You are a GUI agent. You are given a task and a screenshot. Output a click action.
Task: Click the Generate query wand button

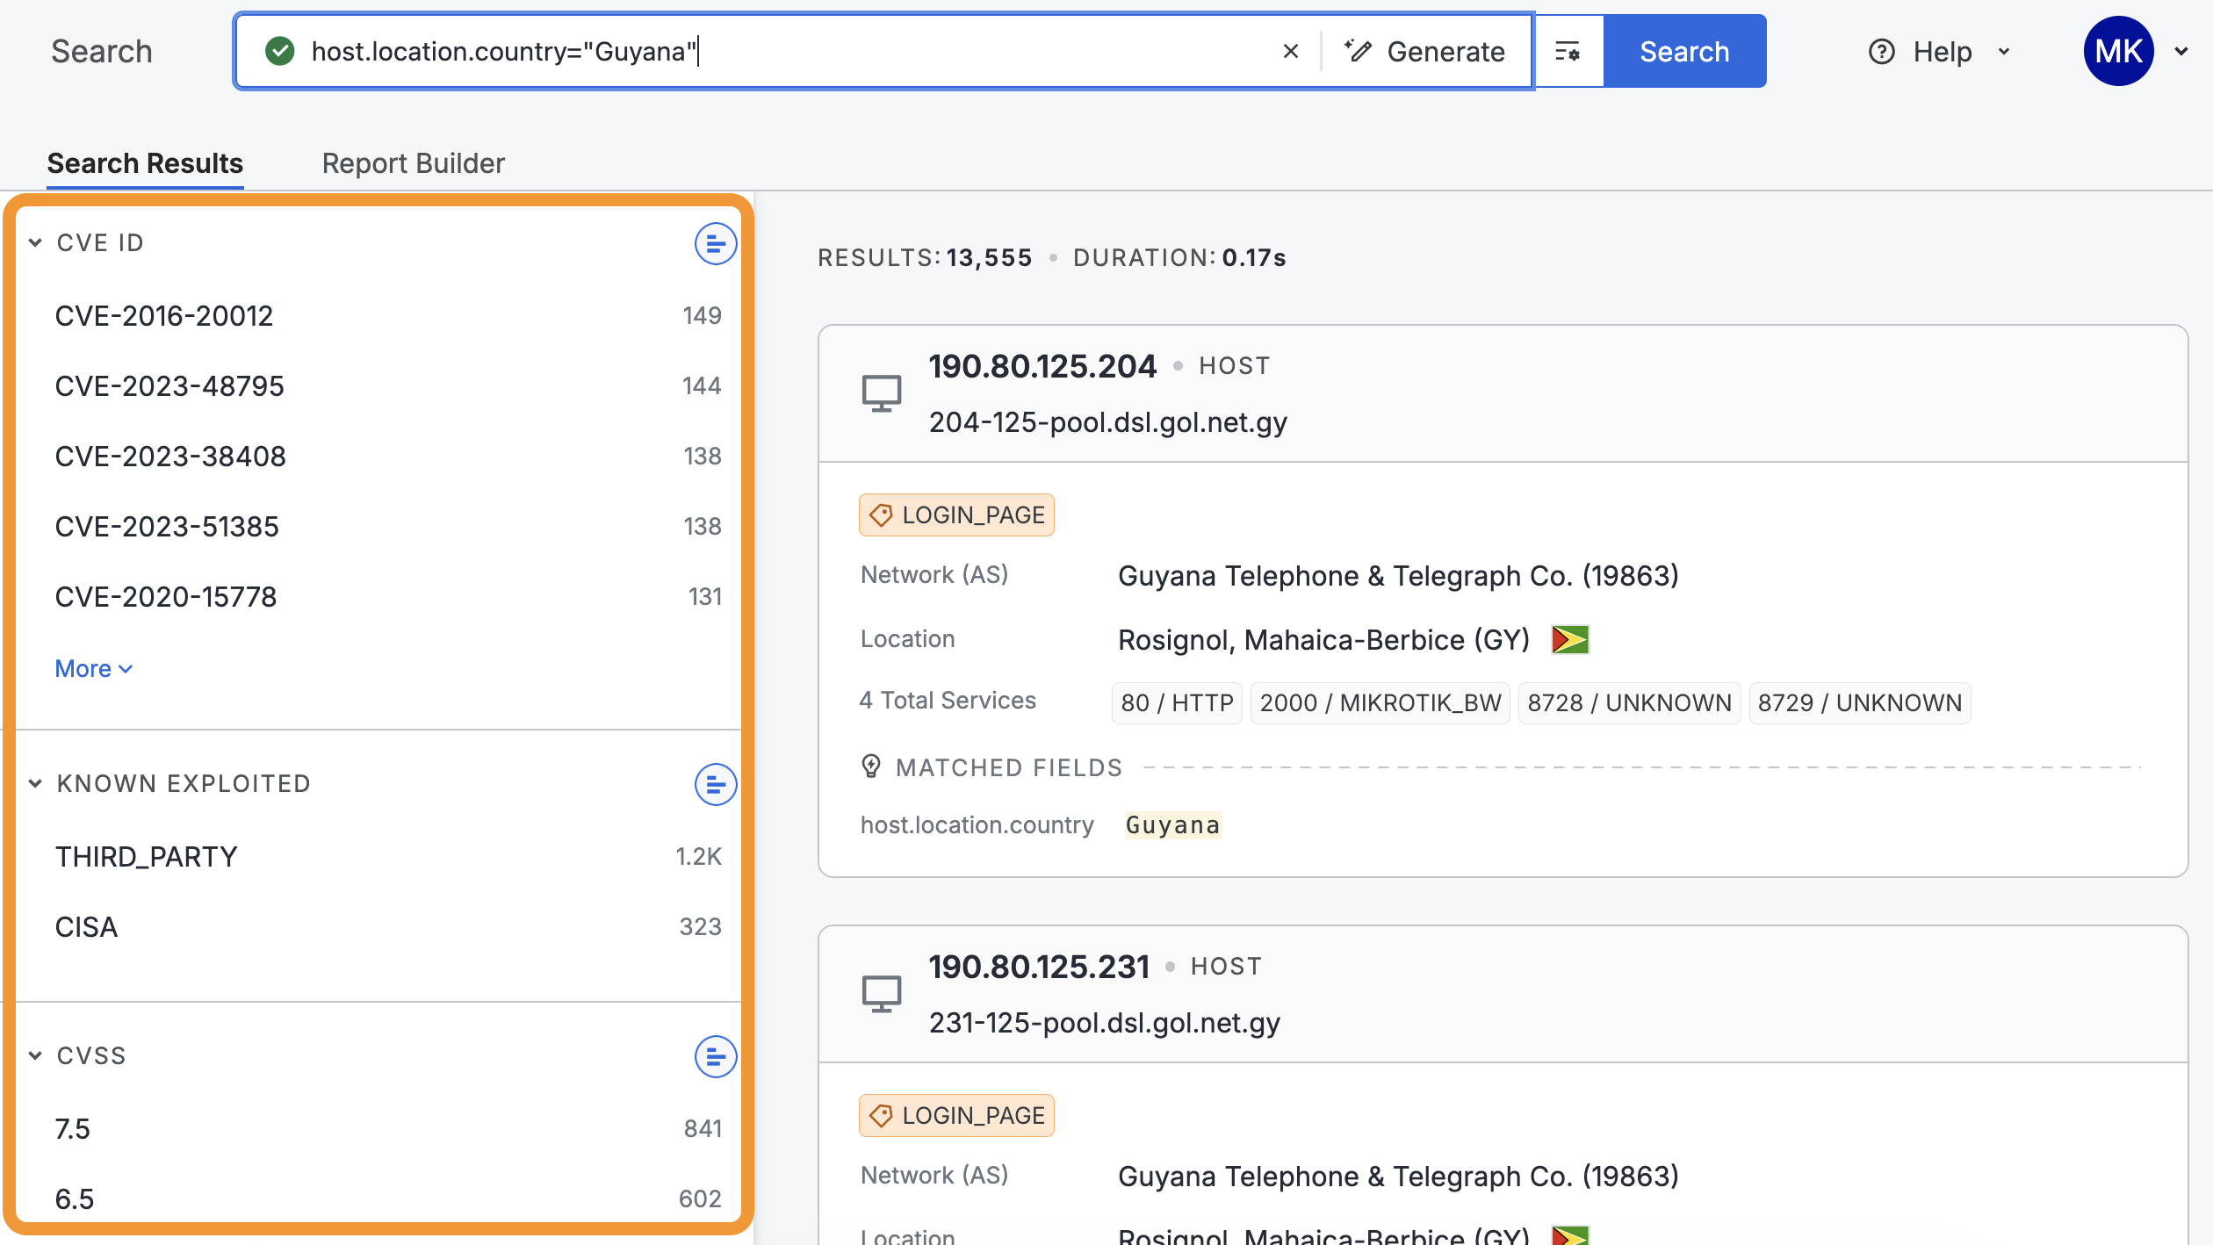(x=1425, y=52)
